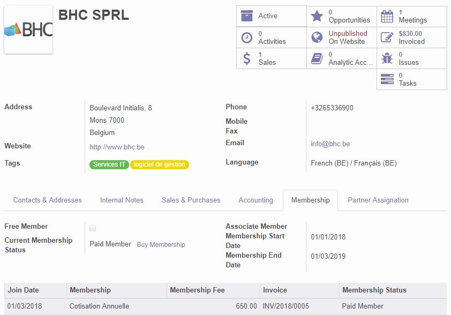Click the Boulevard Initialis, 8 address line
The height and width of the screenshot is (315, 451).
coord(121,108)
